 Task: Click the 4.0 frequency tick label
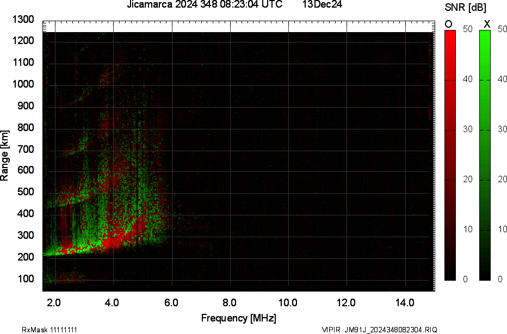(x=112, y=303)
